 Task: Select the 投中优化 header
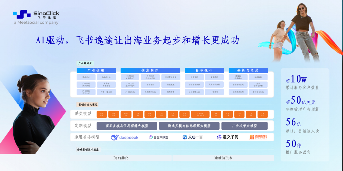point(204,70)
